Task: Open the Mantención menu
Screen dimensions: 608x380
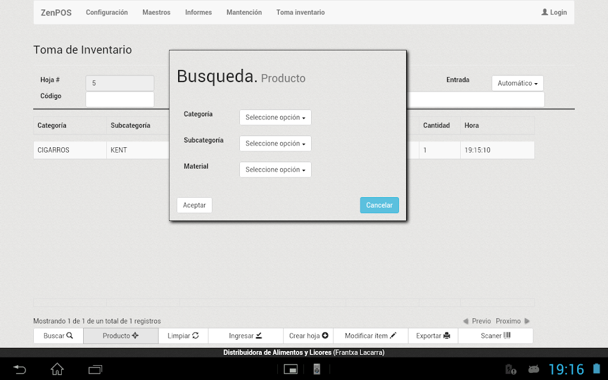Action: click(x=244, y=12)
